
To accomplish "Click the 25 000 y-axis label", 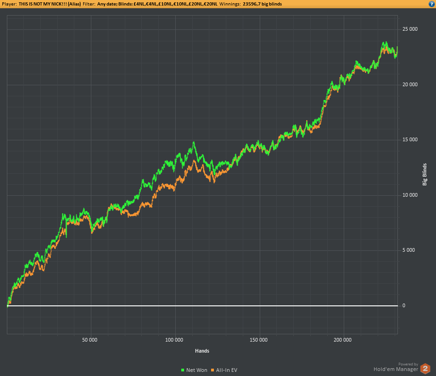I will [410, 29].
